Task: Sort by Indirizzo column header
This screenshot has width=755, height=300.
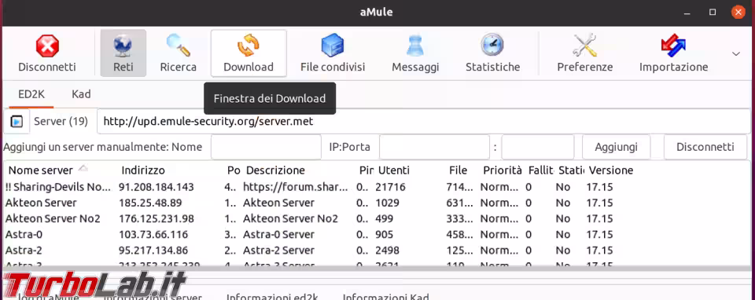Action: pyautogui.click(x=143, y=170)
